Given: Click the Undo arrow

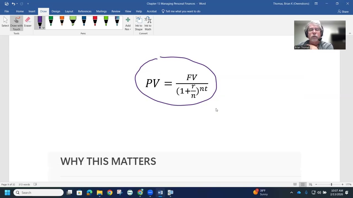Looking at the screenshot, I should pyautogui.click(x=13, y=4).
